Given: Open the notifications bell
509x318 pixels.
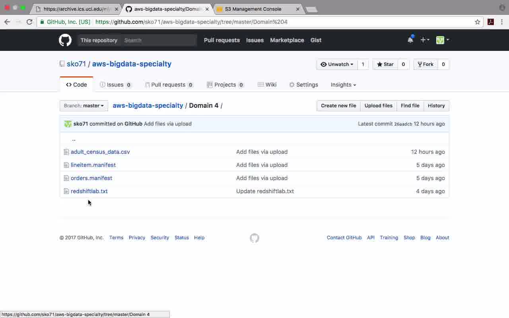Looking at the screenshot, I should (410, 40).
